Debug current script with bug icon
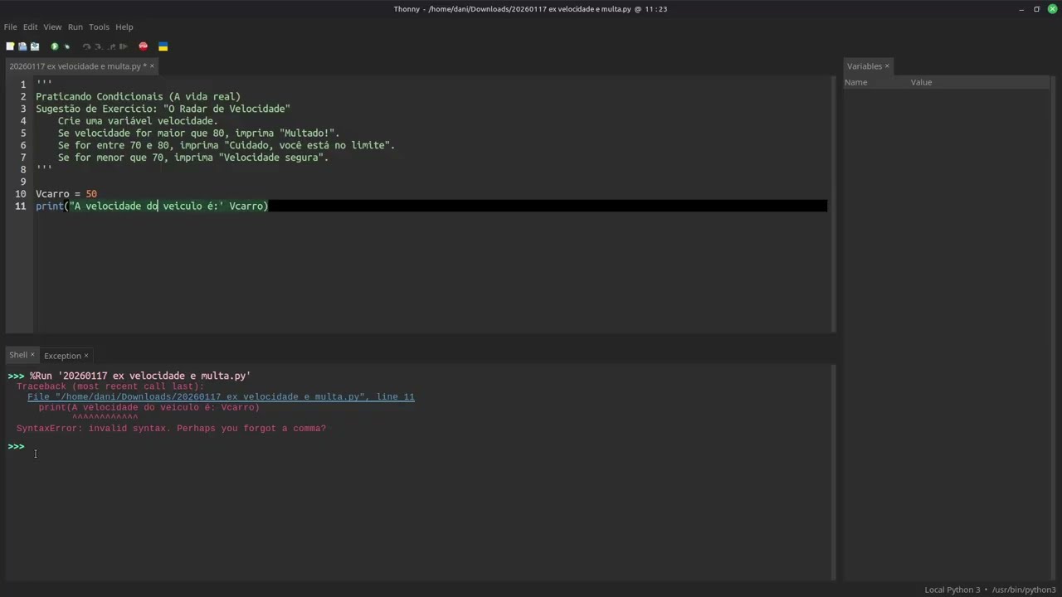 pos(67,46)
